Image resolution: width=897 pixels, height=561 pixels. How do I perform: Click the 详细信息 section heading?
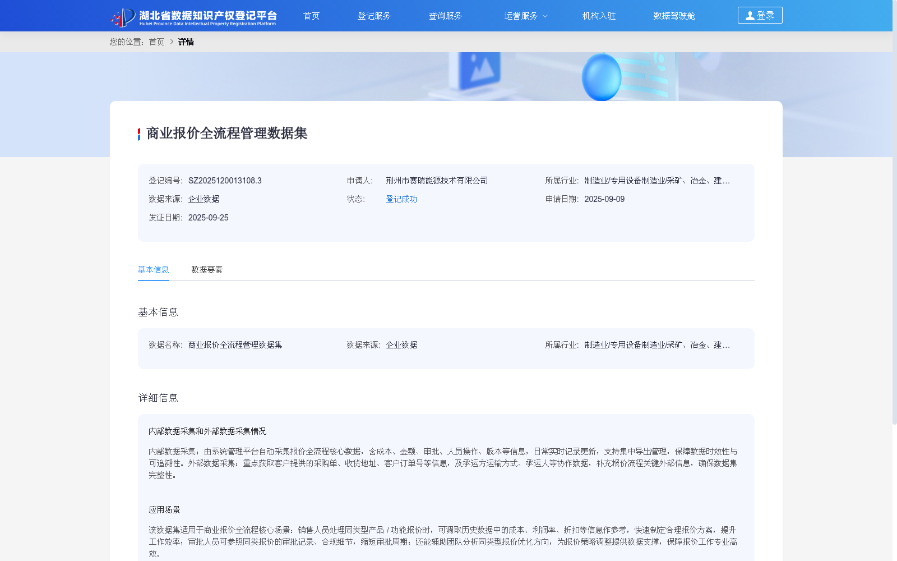pyautogui.click(x=158, y=398)
